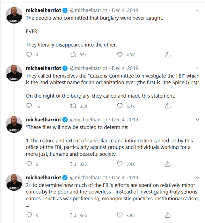Open the more menu on the first tweet
Viewport: 205px width, 223px height.
[x=198, y=10]
